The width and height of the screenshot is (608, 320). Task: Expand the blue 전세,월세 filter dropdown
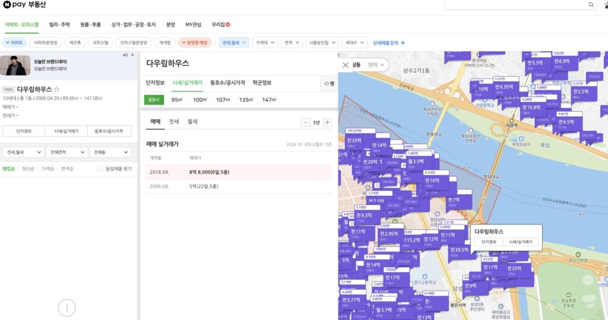tap(234, 43)
